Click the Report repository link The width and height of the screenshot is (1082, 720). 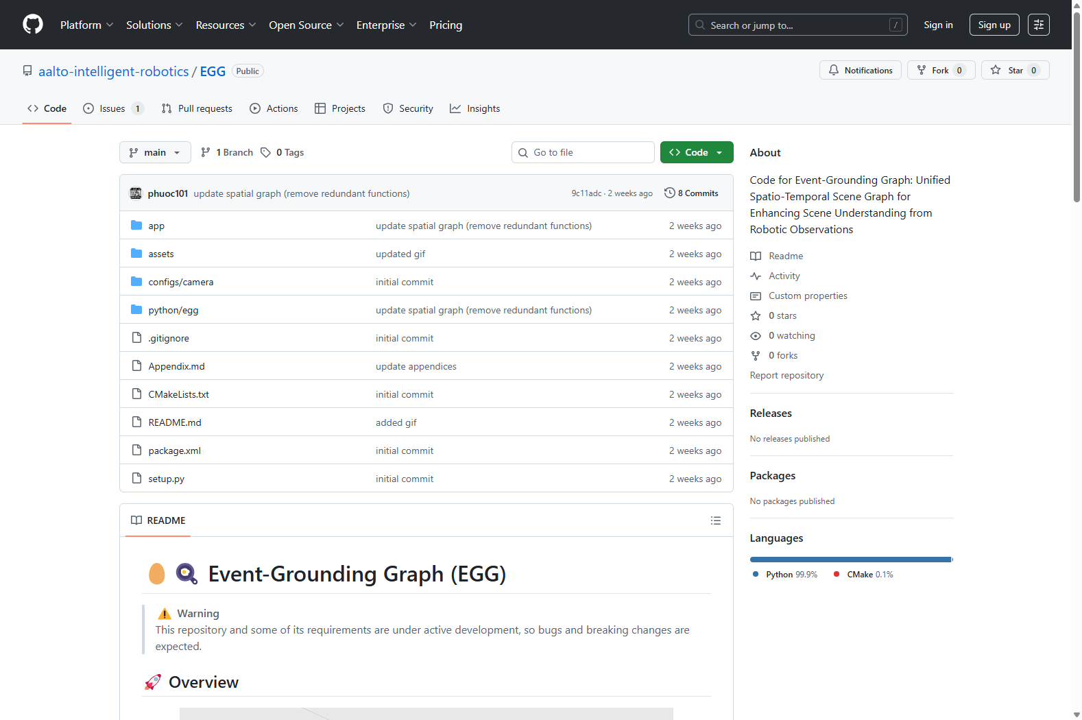(x=786, y=375)
